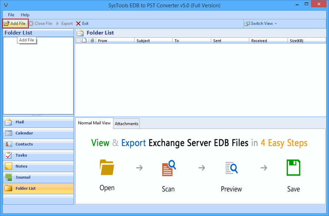
Task: Select the Tasks navigation item
Action: pos(38,156)
